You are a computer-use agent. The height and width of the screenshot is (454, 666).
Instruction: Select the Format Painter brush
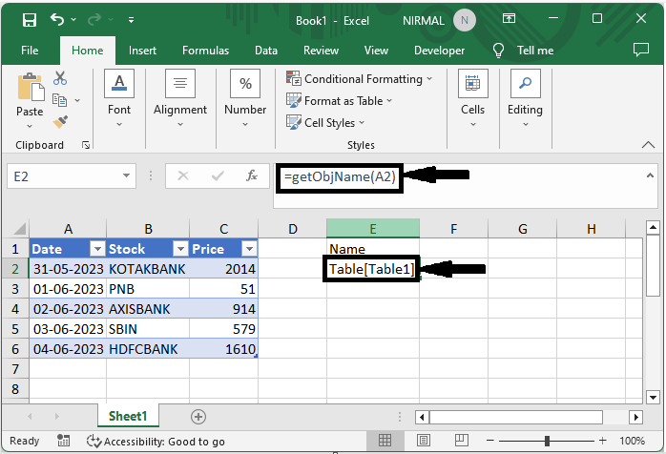pyautogui.click(x=60, y=122)
